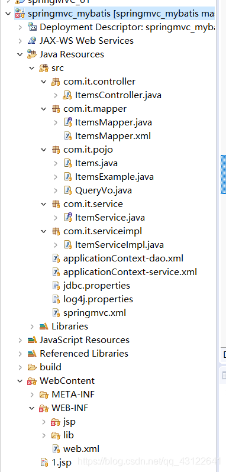Screen dimensions: 226x472
Task: Click the META-INF folder icon
Action: 44,394
